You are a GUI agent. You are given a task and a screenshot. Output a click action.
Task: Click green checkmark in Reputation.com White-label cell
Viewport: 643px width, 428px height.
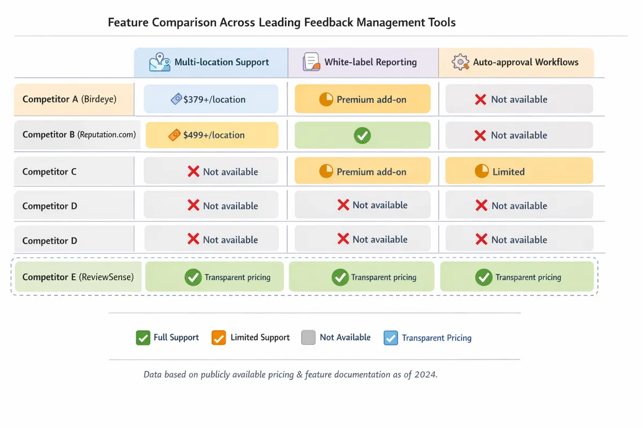362,135
